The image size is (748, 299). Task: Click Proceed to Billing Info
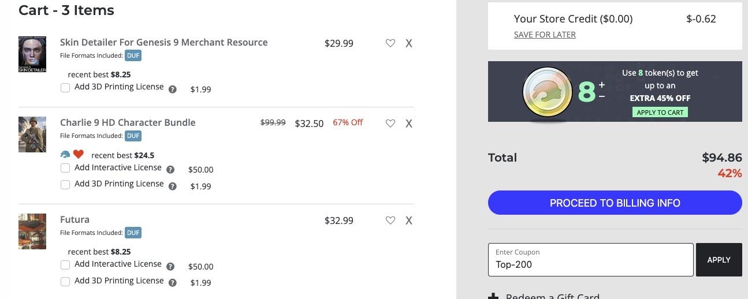point(615,203)
